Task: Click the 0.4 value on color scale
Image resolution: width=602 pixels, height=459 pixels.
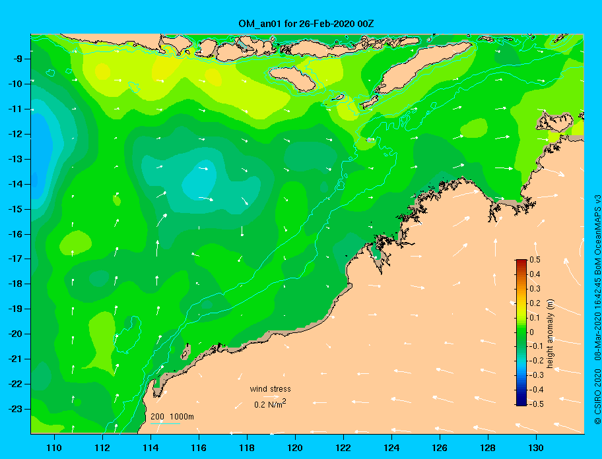Action: 535,274
